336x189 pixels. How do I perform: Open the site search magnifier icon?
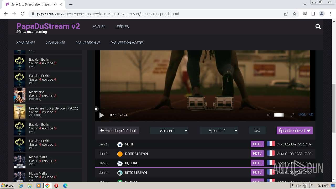[318, 27]
